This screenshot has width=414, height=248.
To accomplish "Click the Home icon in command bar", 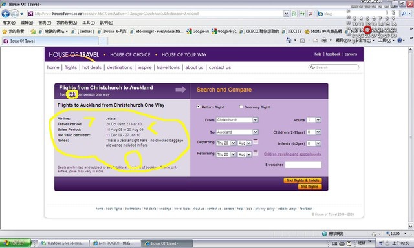I will pyautogui.click(x=289, y=40).
